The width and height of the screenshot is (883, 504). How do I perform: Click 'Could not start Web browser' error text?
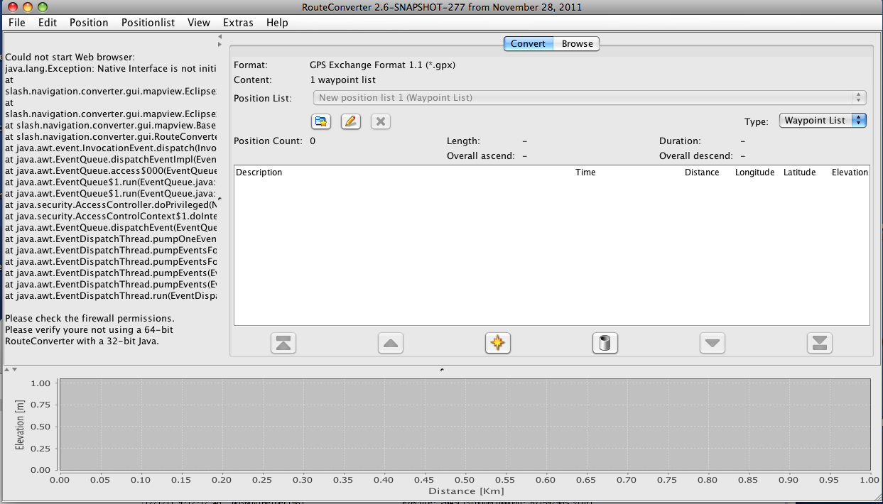click(x=70, y=57)
